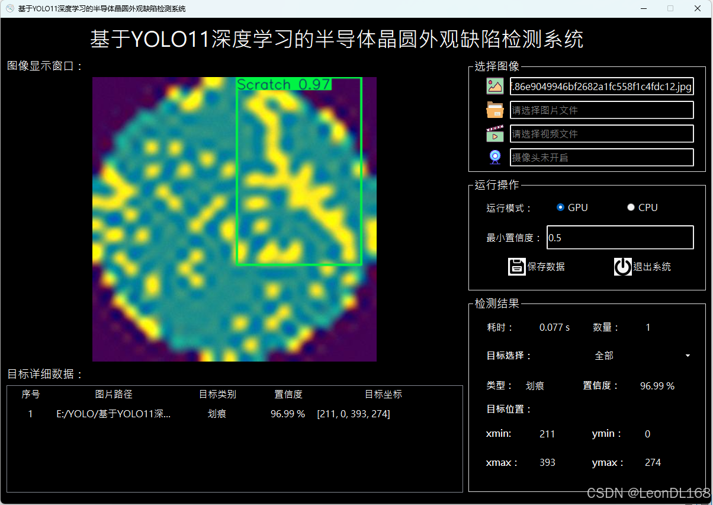
Task: Click the 划痕 cell in results table
Action: tap(217, 414)
